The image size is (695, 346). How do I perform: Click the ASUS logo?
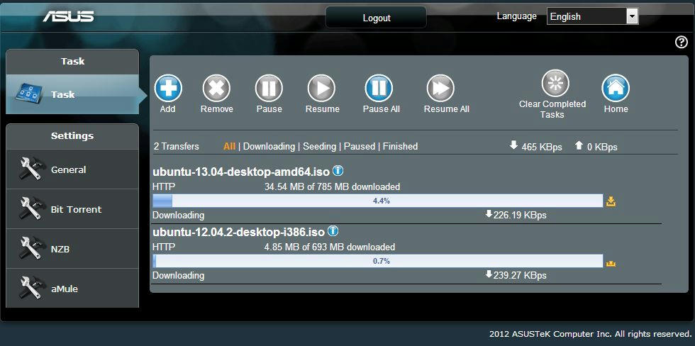[68, 16]
